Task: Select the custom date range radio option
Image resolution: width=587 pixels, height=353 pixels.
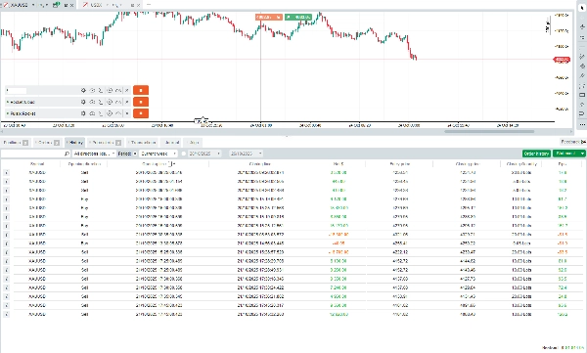Action: pos(184,154)
